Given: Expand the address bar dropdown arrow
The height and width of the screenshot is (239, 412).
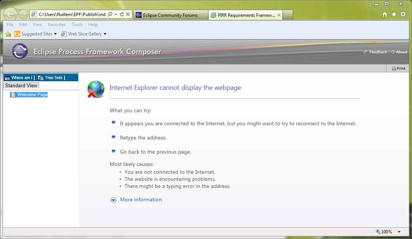Looking at the screenshot, I should 116,14.
